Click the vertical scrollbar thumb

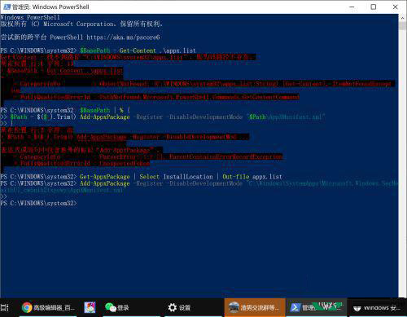(x=402, y=26)
